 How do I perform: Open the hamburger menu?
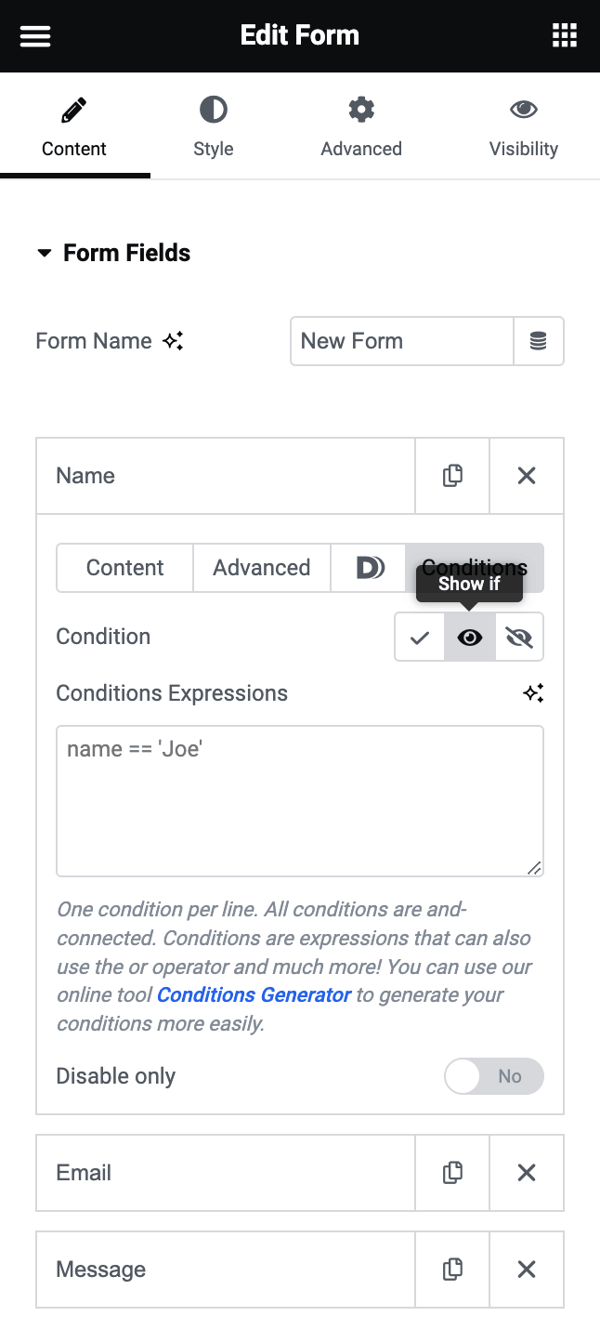[x=34, y=36]
